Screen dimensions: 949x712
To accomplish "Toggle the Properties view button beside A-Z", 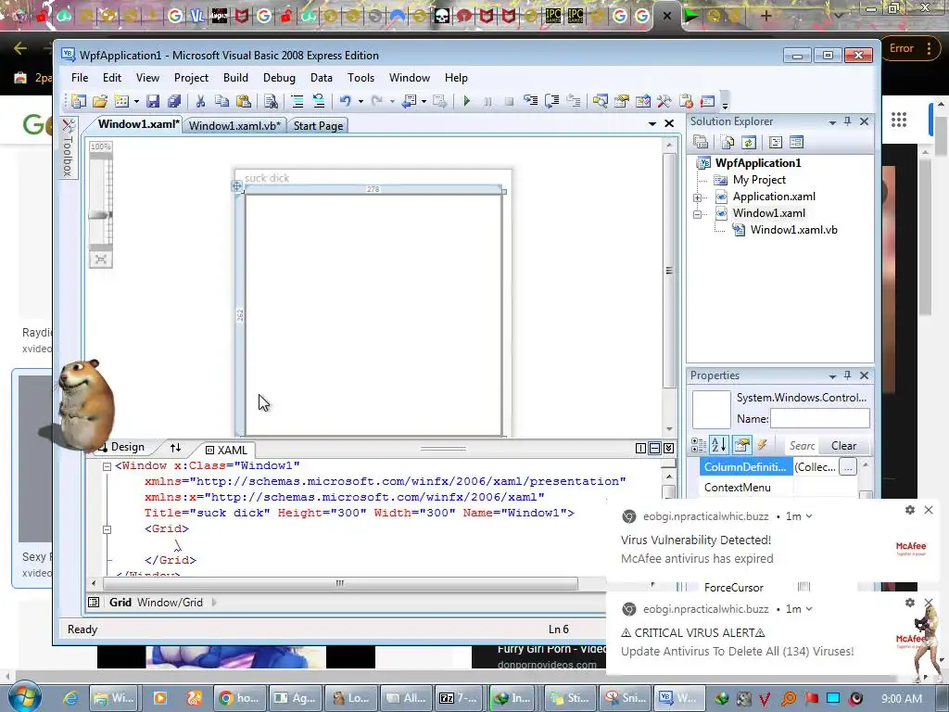I will tap(741, 446).
